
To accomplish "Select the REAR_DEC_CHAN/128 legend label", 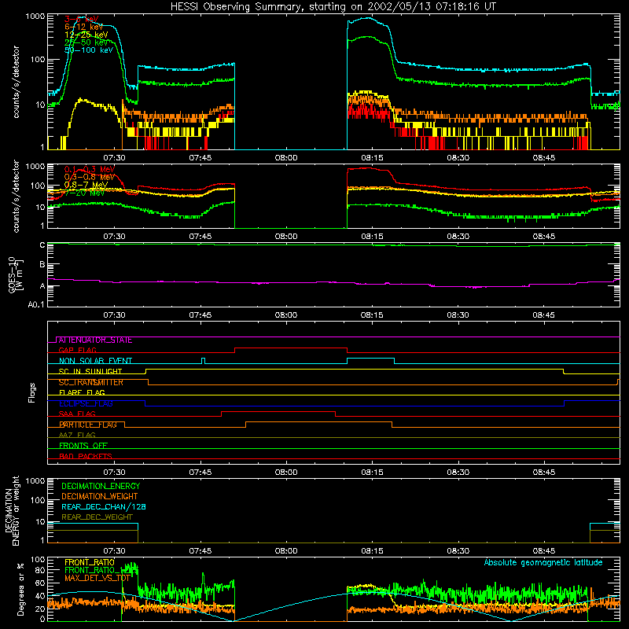I will click(104, 507).
